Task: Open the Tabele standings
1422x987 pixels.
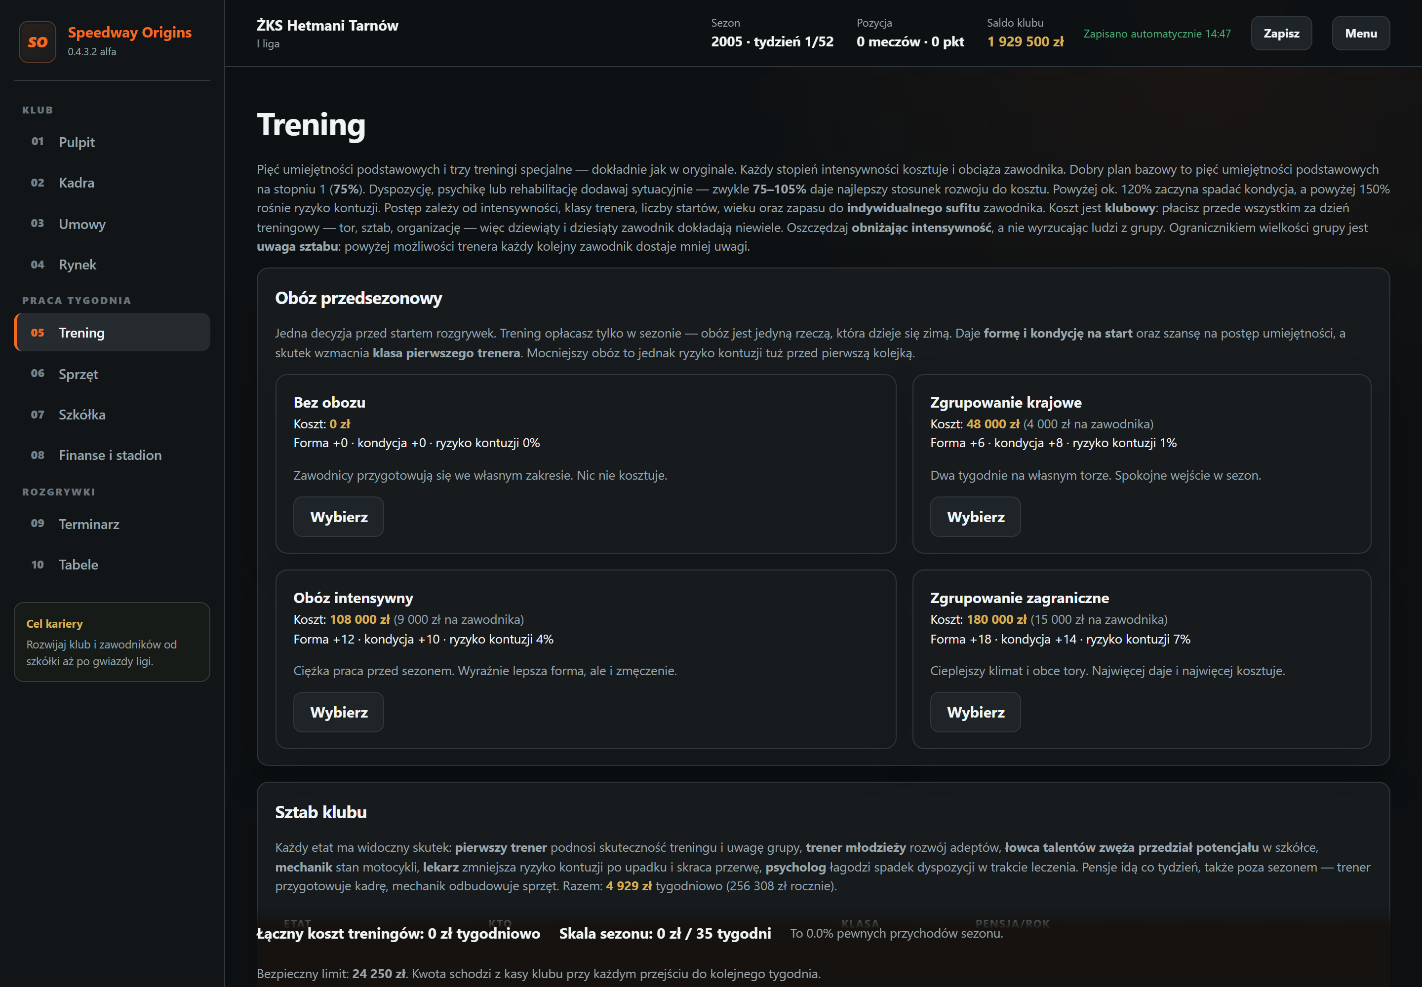Action: [x=112, y=565]
